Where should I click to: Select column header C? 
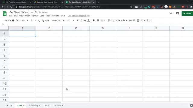point(76,28)
